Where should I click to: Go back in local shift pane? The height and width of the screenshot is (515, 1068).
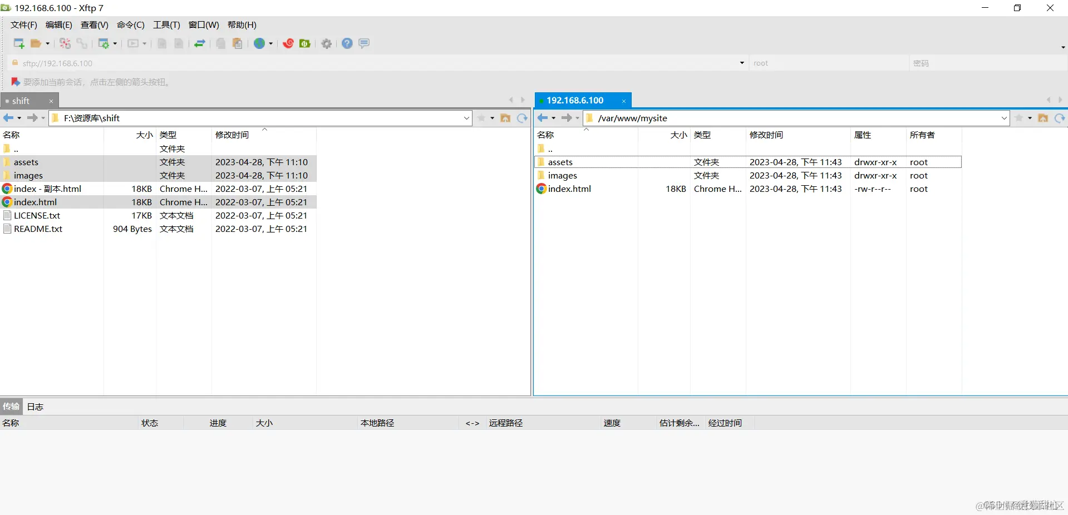coord(8,118)
